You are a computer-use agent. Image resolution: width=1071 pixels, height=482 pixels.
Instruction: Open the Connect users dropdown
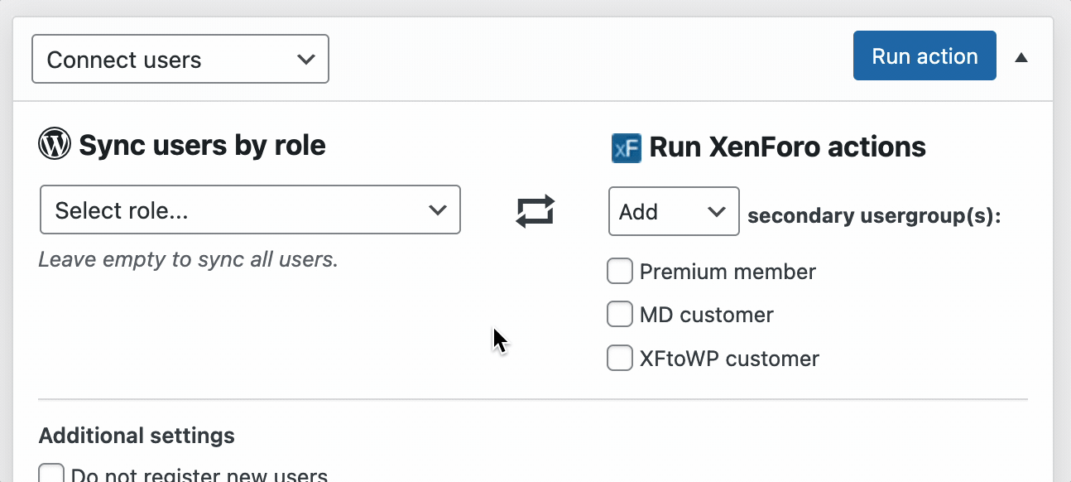tap(180, 60)
